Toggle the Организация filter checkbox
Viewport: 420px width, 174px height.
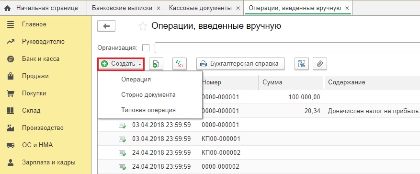coord(146,48)
